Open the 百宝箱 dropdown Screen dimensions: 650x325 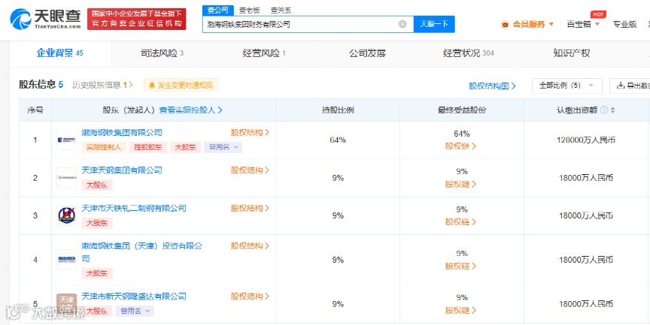tap(583, 25)
